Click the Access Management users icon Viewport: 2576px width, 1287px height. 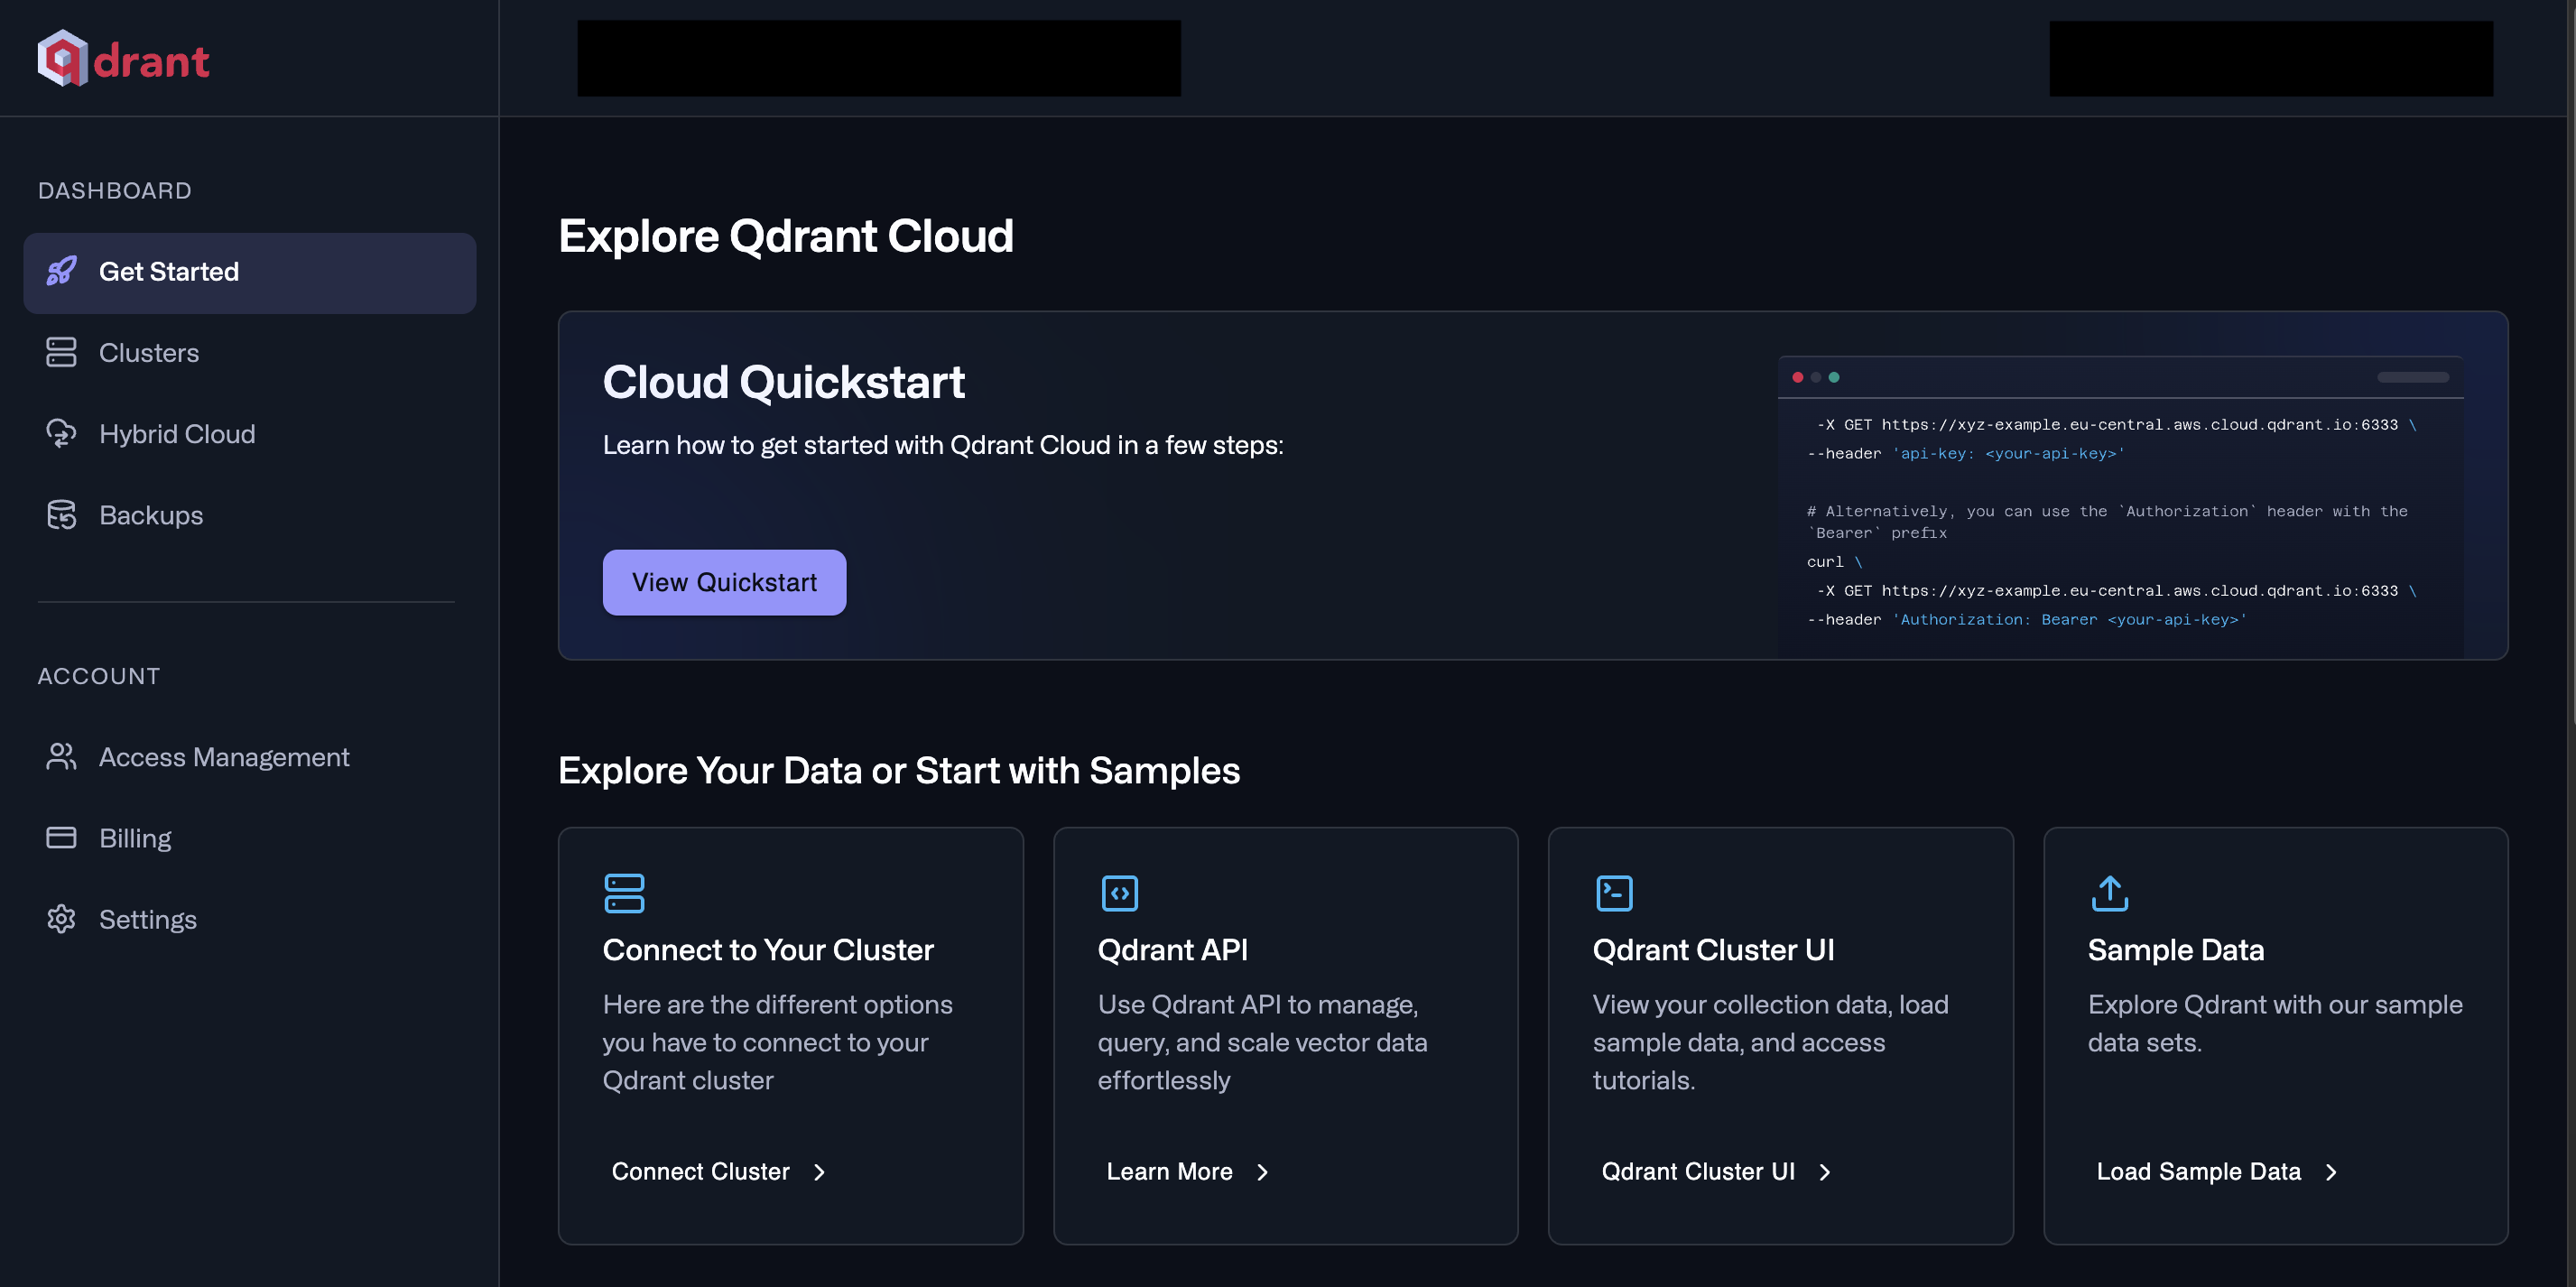coord(61,757)
